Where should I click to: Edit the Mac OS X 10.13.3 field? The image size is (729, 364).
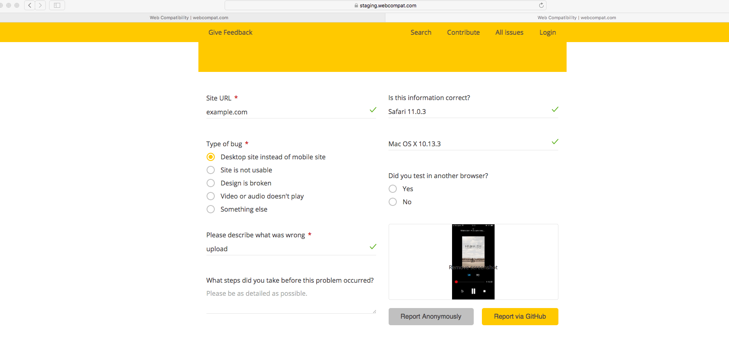tap(473, 144)
